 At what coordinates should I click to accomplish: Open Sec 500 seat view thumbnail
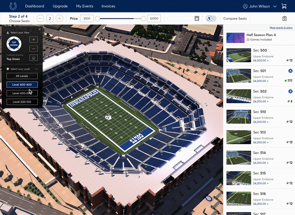click(x=239, y=55)
